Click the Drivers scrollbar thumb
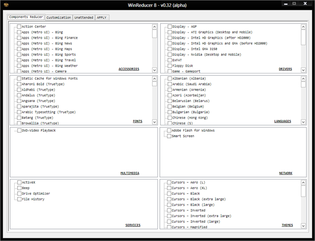 pos(304,37)
